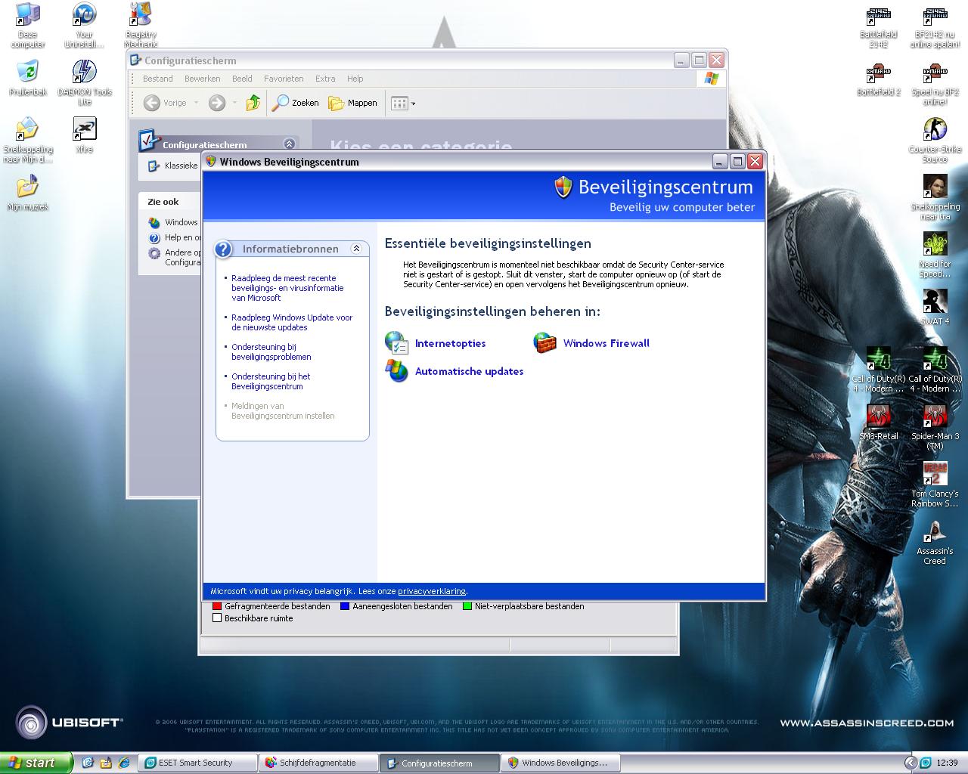This screenshot has height=774, width=968.
Task: Open Mijn muziek desktop folder
Action: point(28,193)
